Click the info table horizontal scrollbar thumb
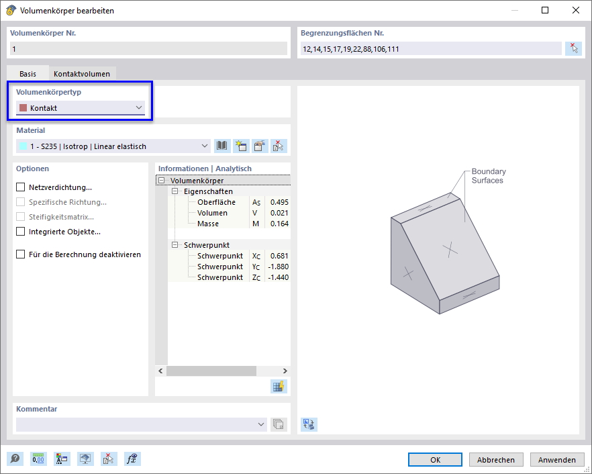 [x=211, y=371]
